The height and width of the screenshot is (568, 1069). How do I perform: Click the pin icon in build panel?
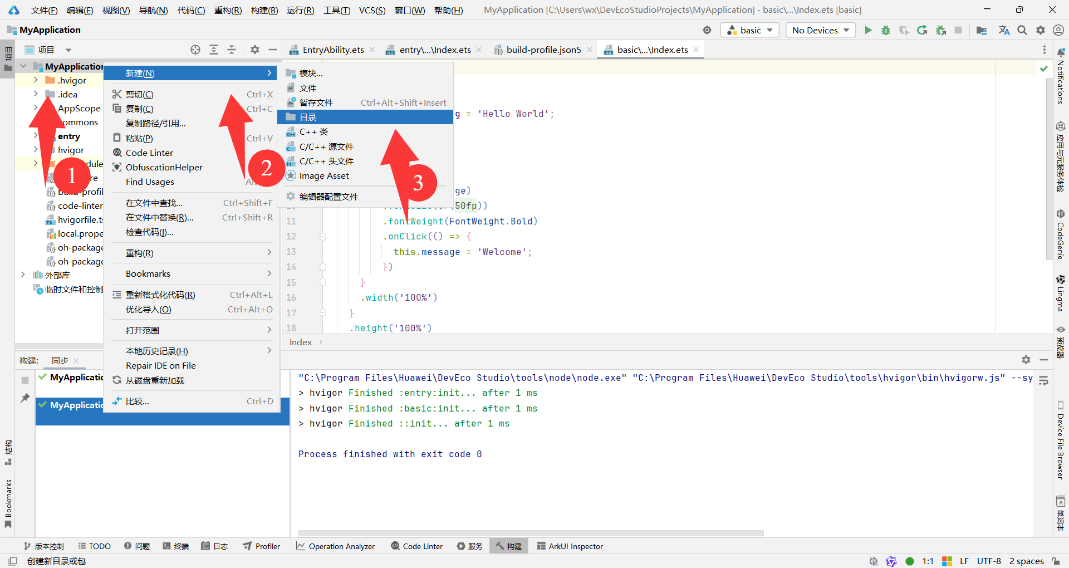tap(25, 398)
